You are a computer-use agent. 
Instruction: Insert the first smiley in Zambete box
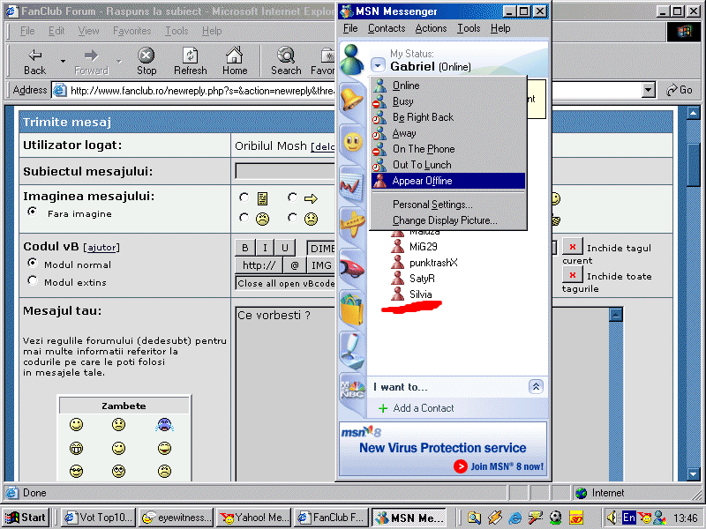[77, 424]
